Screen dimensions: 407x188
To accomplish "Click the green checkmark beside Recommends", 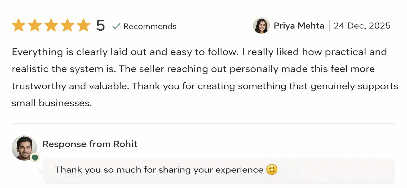I will 116,26.
